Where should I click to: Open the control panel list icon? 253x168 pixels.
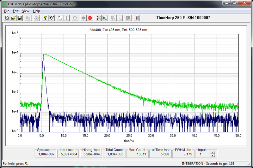[99, 18]
